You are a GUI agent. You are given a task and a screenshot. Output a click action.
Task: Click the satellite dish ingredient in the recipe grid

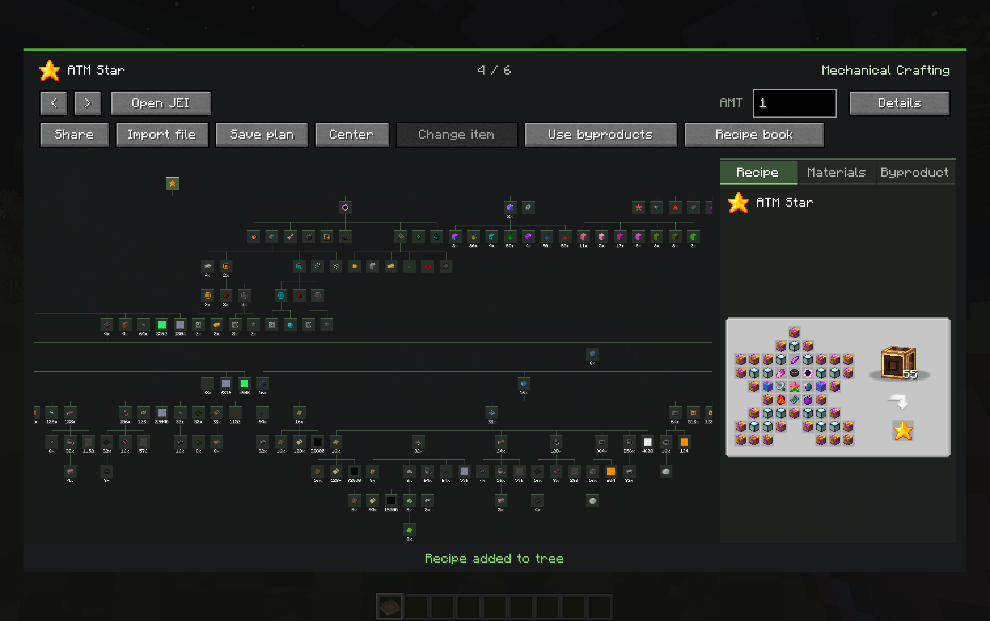(x=781, y=386)
